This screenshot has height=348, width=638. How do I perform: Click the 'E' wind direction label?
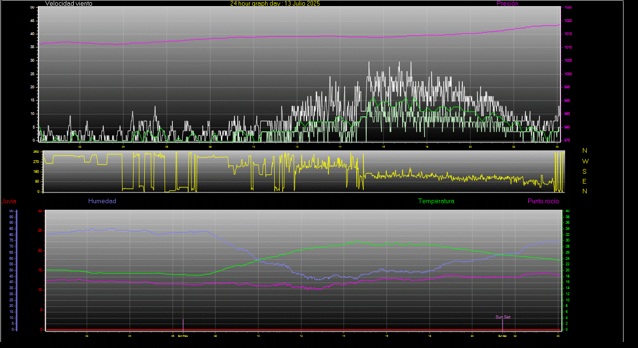(x=585, y=181)
